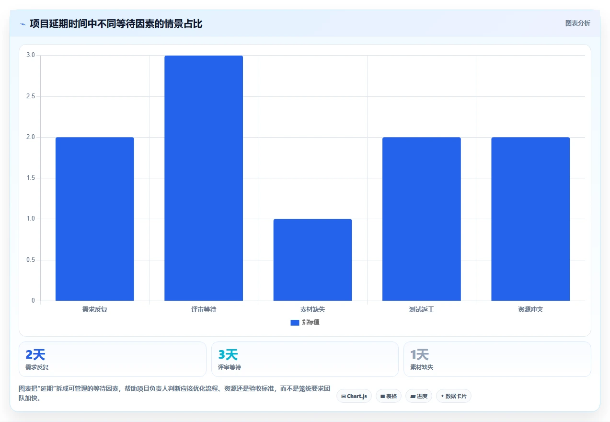The width and height of the screenshot is (610, 422).
Task: Click the 进度 tag chip
Action: point(419,396)
